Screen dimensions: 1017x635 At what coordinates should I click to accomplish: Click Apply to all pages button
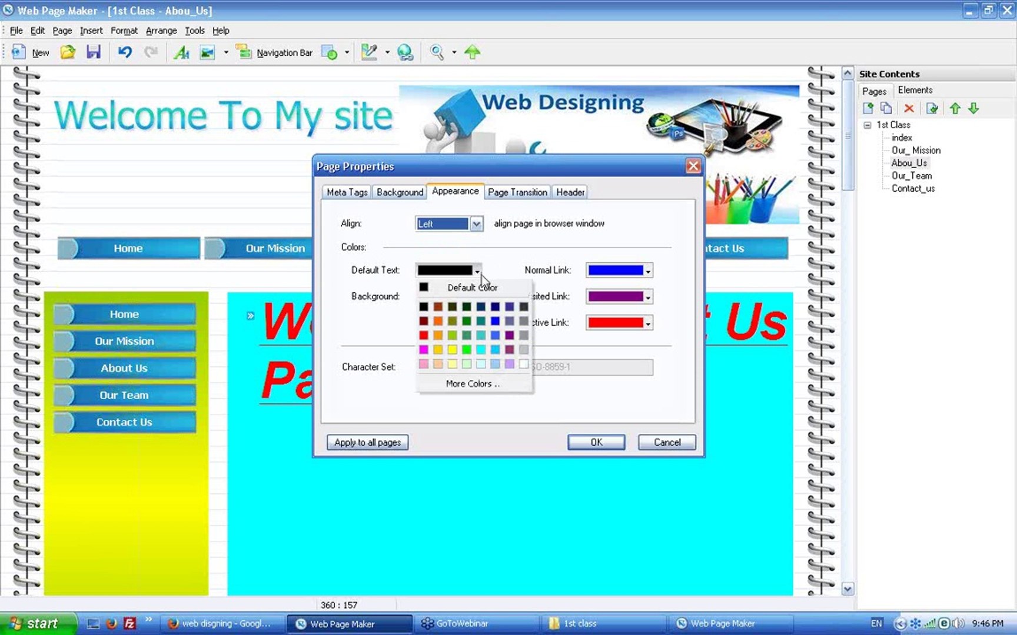point(368,442)
